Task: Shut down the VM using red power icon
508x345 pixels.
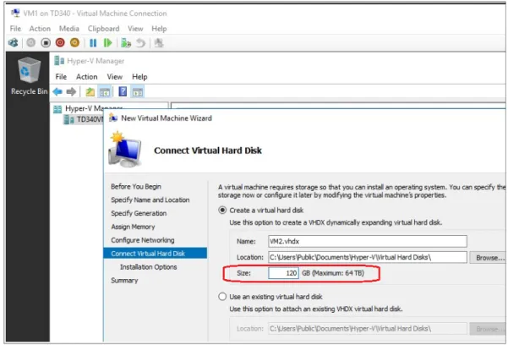Action: [x=60, y=43]
